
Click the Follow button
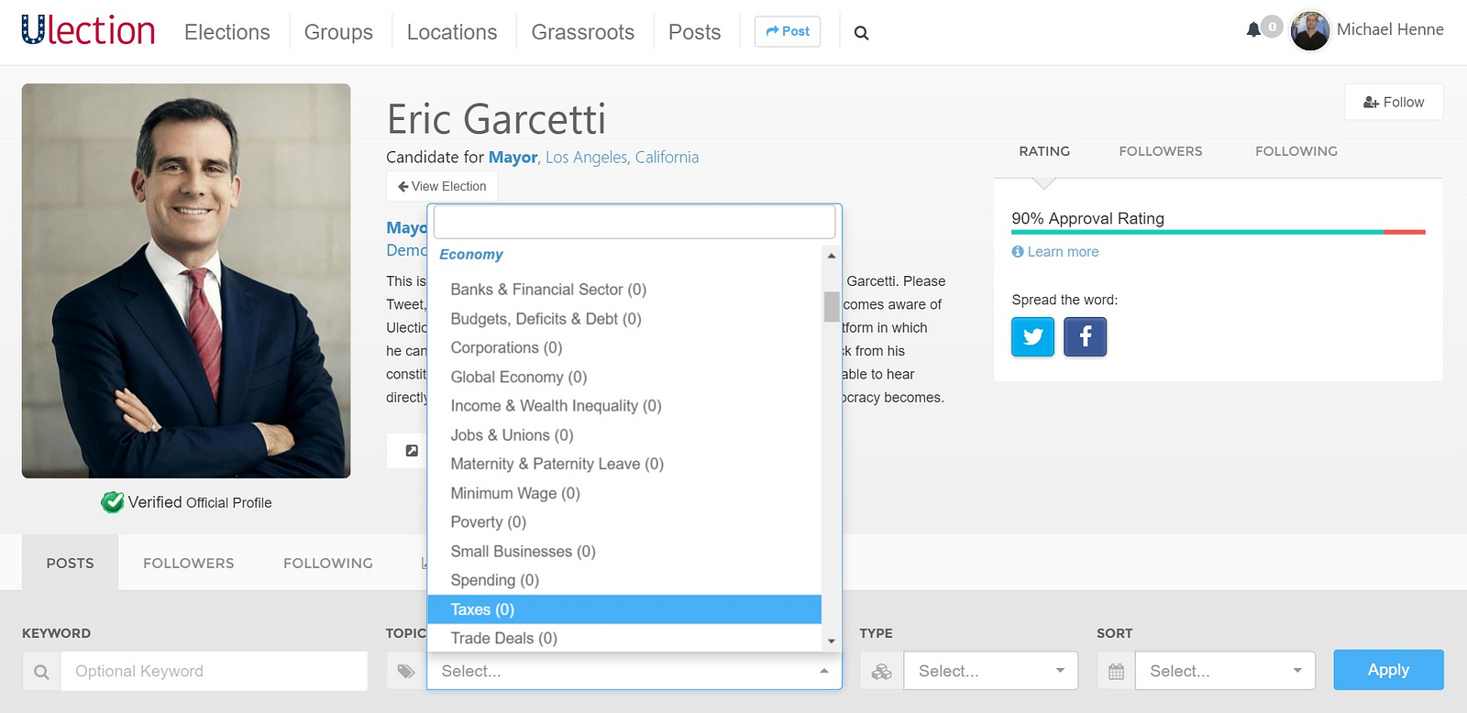1393,102
